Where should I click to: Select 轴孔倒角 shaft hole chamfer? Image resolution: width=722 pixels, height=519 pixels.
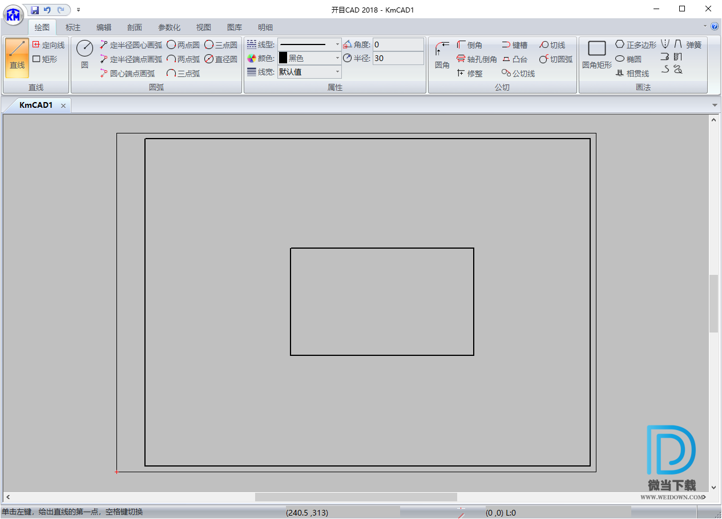tap(477, 59)
